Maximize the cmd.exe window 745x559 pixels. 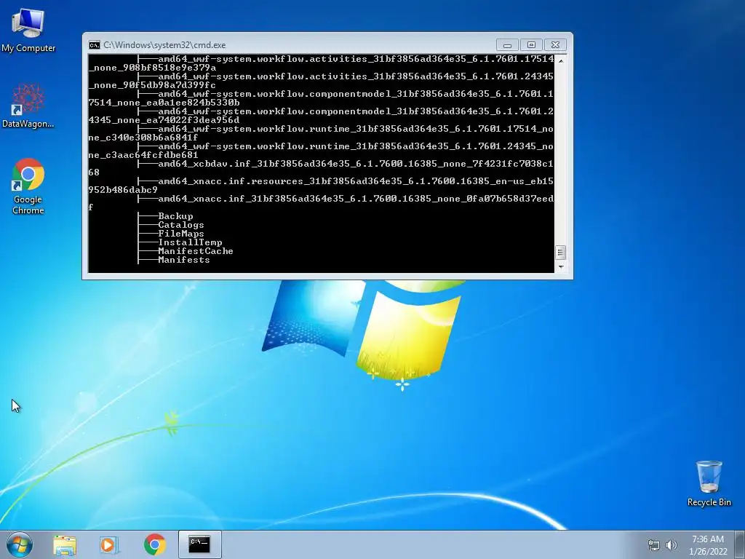tap(531, 45)
